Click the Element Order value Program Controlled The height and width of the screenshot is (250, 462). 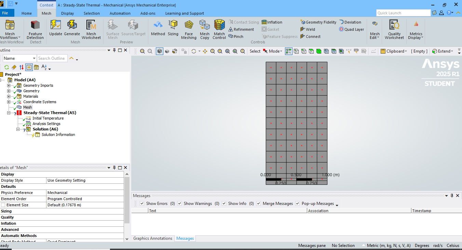pyautogui.click(x=85, y=199)
